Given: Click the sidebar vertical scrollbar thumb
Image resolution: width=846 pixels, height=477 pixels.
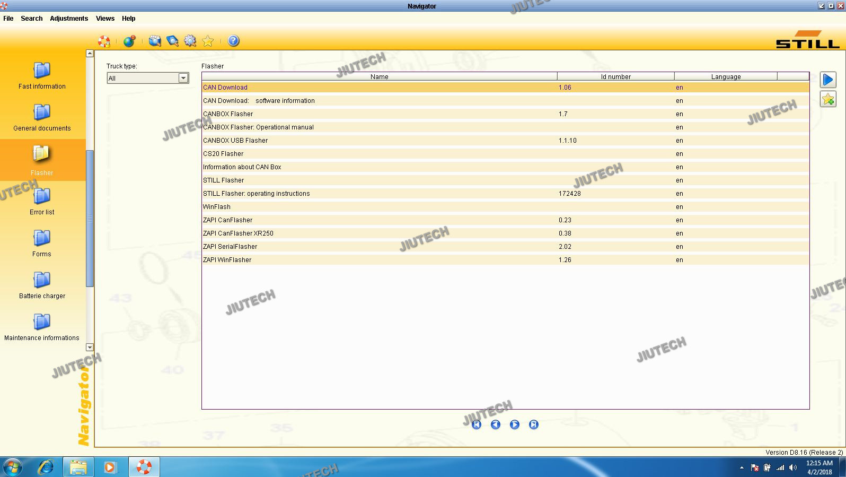Looking at the screenshot, I should point(90,219).
